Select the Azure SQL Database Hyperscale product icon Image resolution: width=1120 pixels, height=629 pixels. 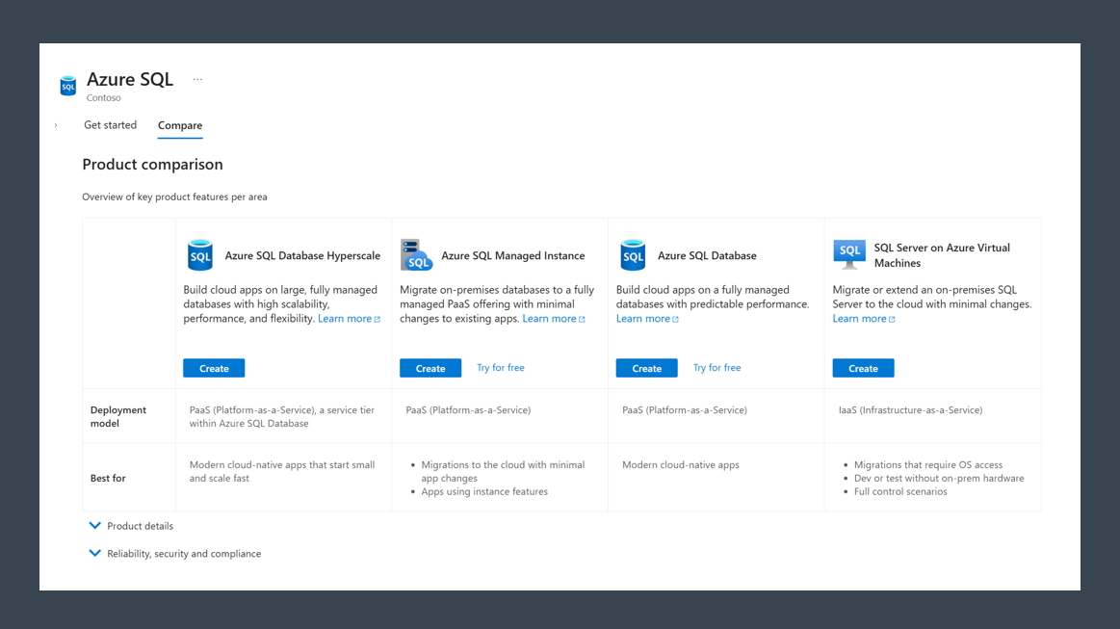click(199, 254)
